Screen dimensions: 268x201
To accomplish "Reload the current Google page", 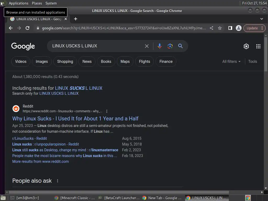I will [x=27, y=28].
